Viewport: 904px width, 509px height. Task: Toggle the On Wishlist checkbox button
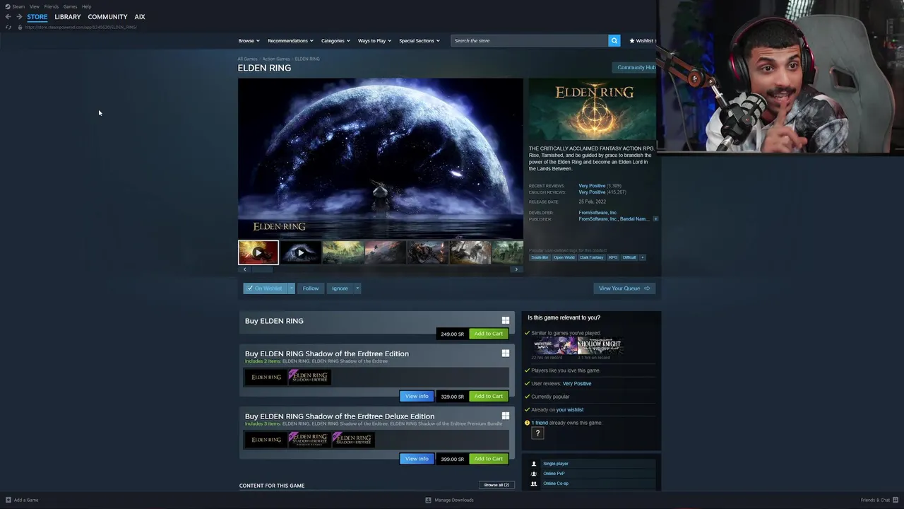pos(265,288)
